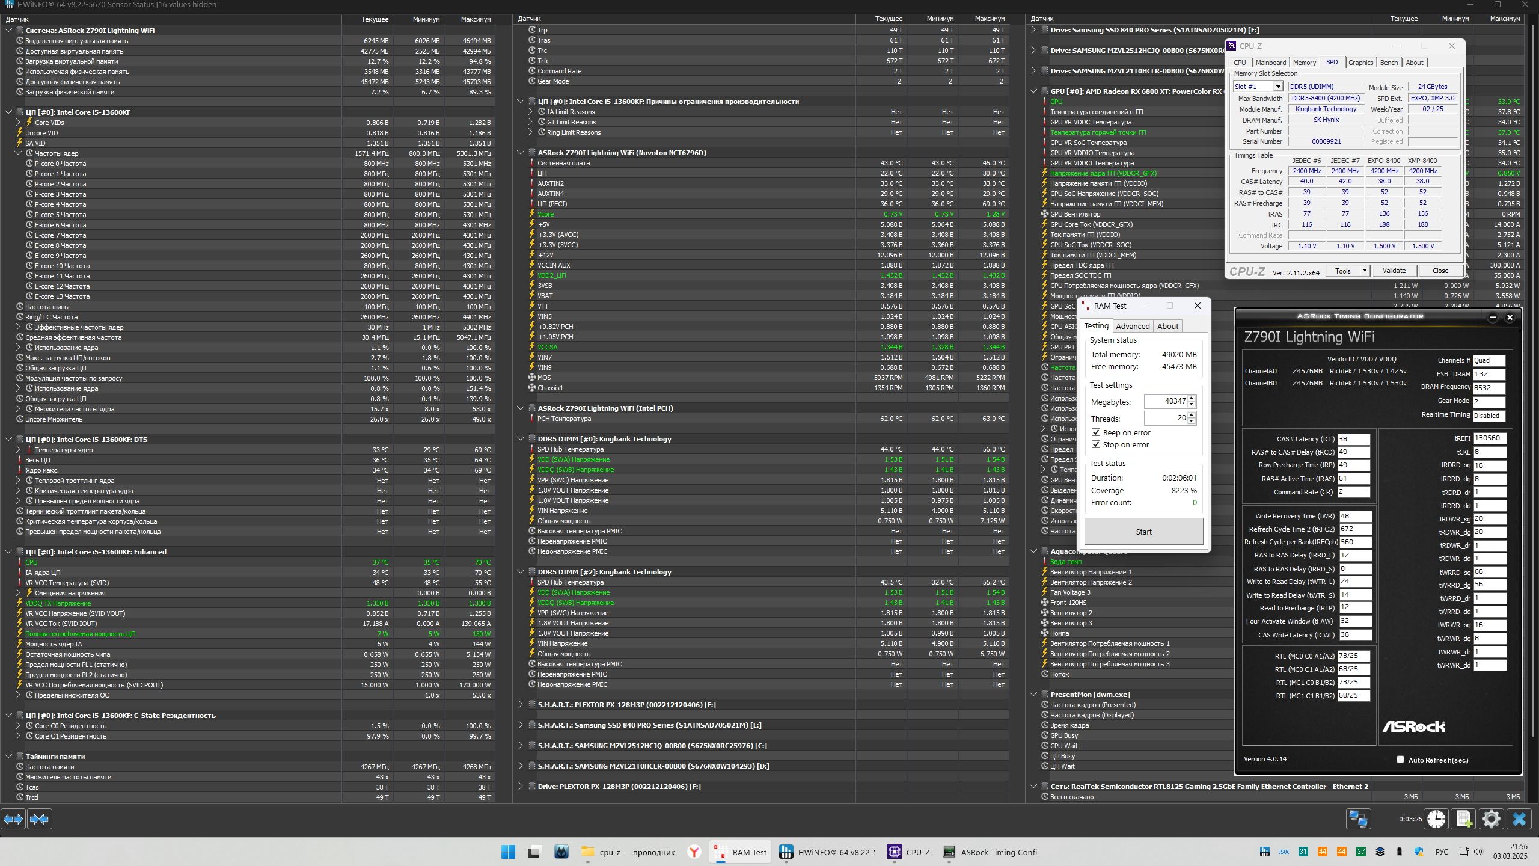Image resolution: width=1539 pixels, height=866 pixels.
Task: Open the Memory tab in CPU-Z
Action: (1304, 63)
